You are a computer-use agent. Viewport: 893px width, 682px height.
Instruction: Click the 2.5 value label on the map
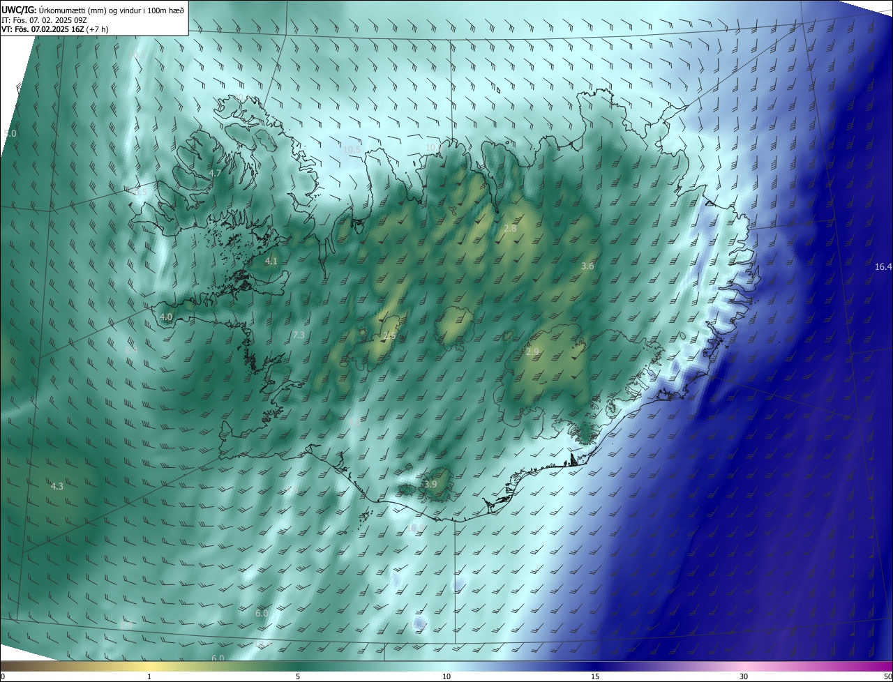(x=389, y=336)
